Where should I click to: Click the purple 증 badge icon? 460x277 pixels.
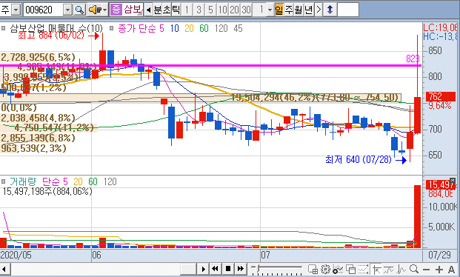(x=116, y=10)
